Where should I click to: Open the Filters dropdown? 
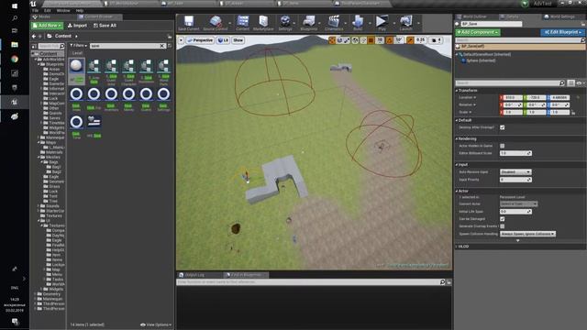tap(78, 46)
